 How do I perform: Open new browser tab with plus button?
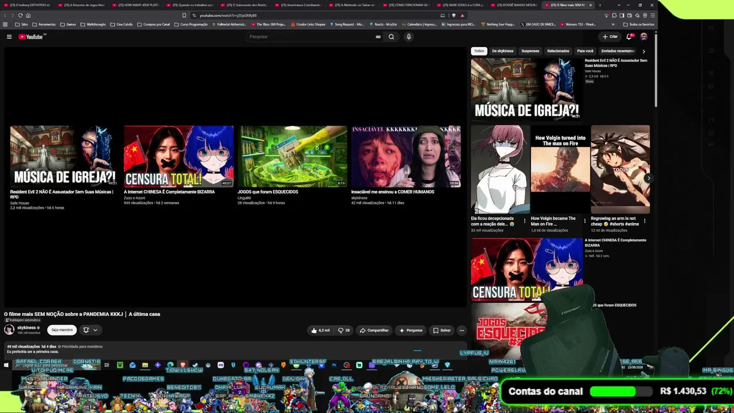(x=600, y=5)
